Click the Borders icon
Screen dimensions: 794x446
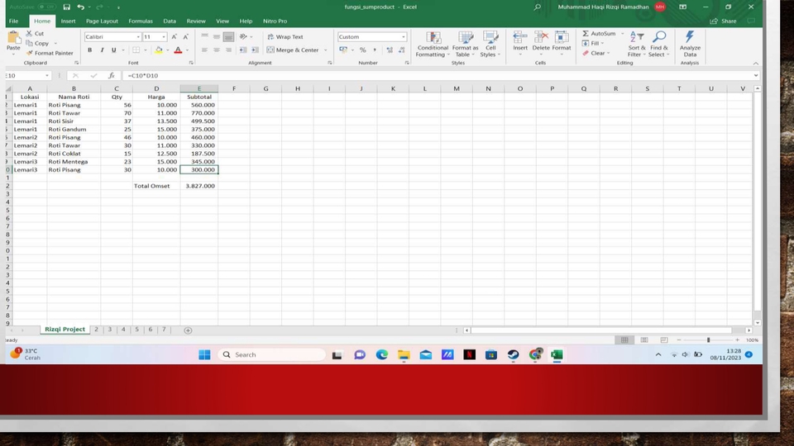[136, 50]
